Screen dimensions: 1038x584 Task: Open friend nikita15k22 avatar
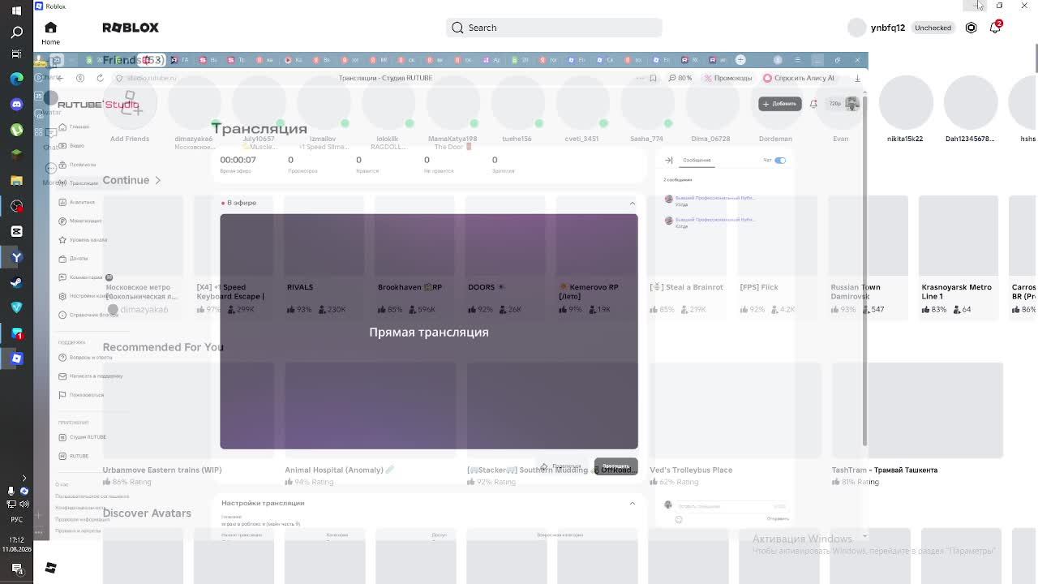[906, 104]
